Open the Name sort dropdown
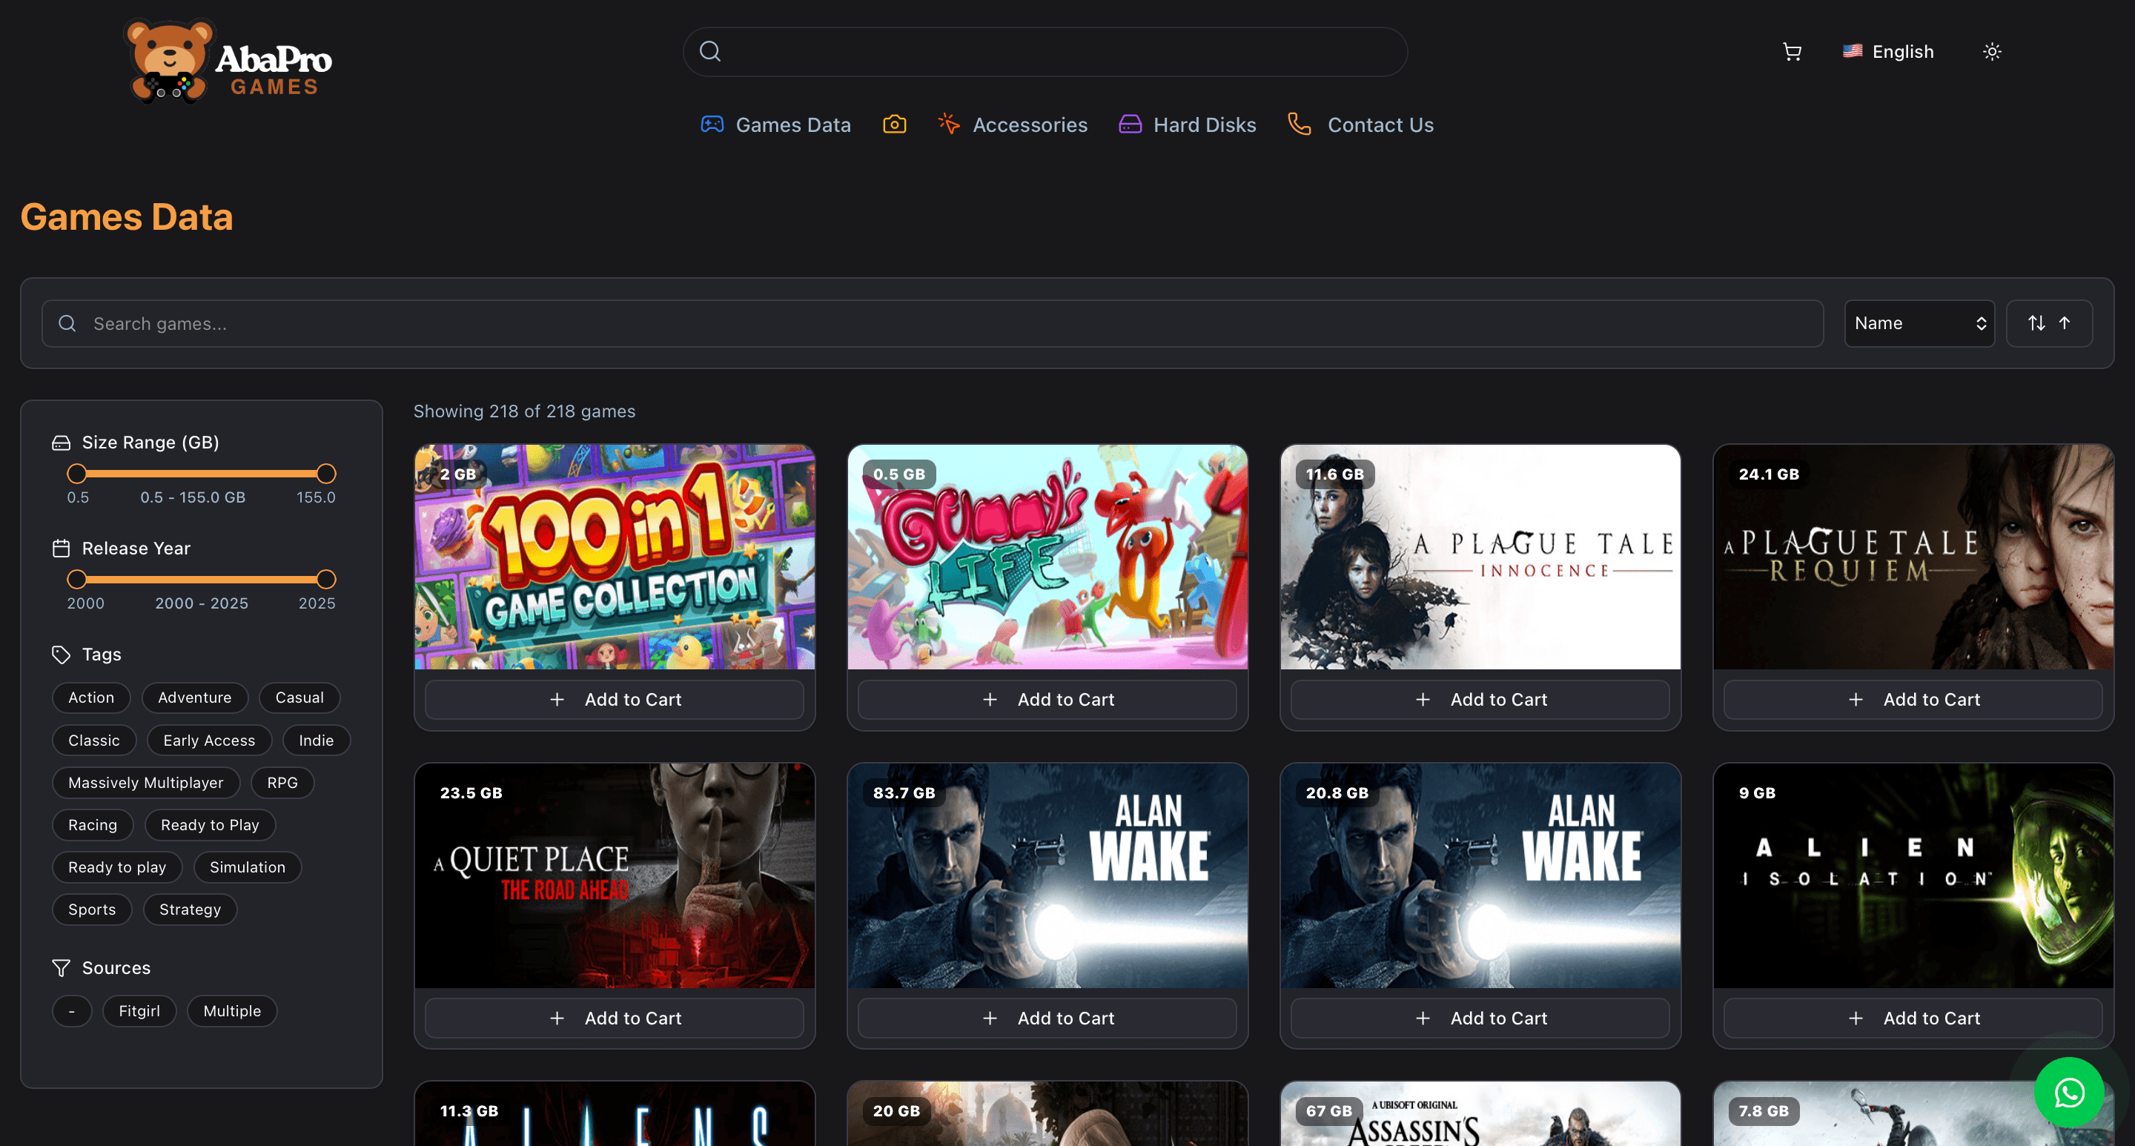The image size is (2135, 1146). (x=1919, y=323)
